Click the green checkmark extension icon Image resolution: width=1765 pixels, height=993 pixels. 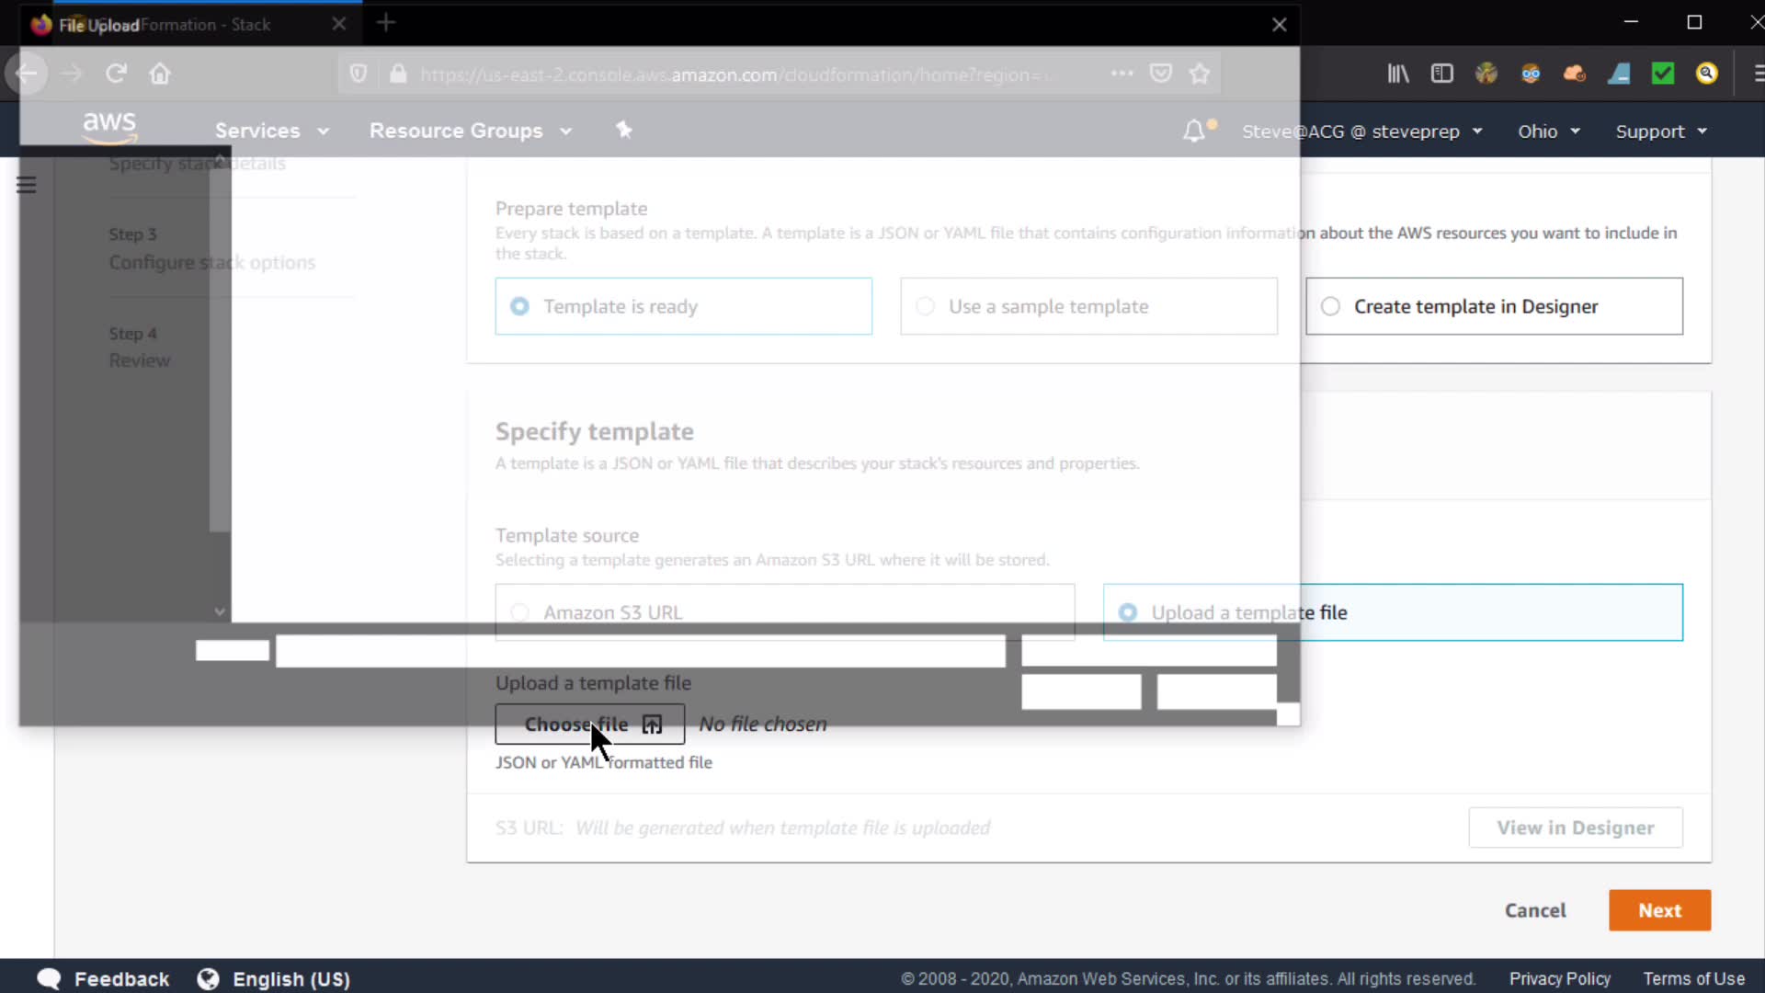[x=1663, y=74]
